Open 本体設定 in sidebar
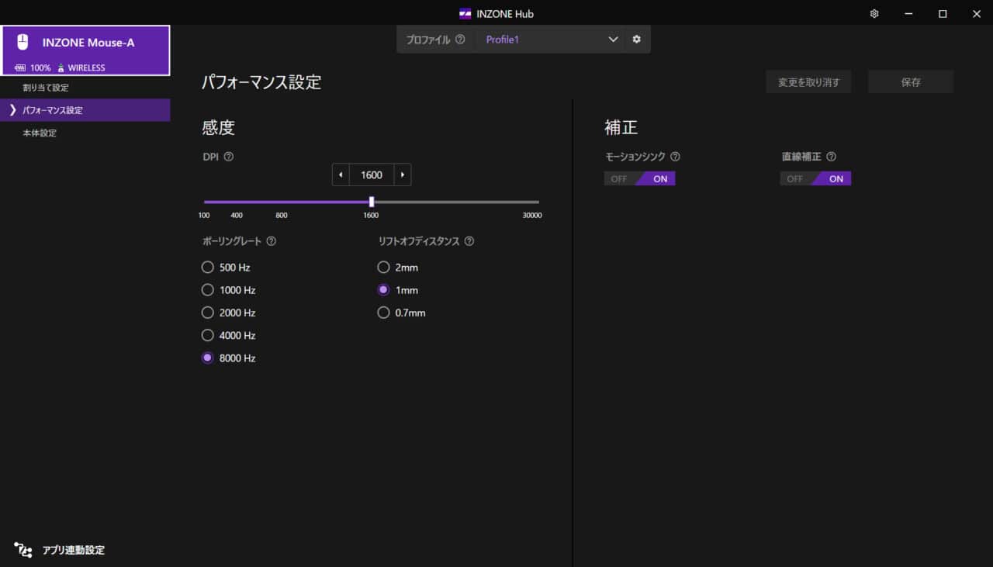Image resolution: width=993 pixels, height=567 pixels. tap(40, 133)
